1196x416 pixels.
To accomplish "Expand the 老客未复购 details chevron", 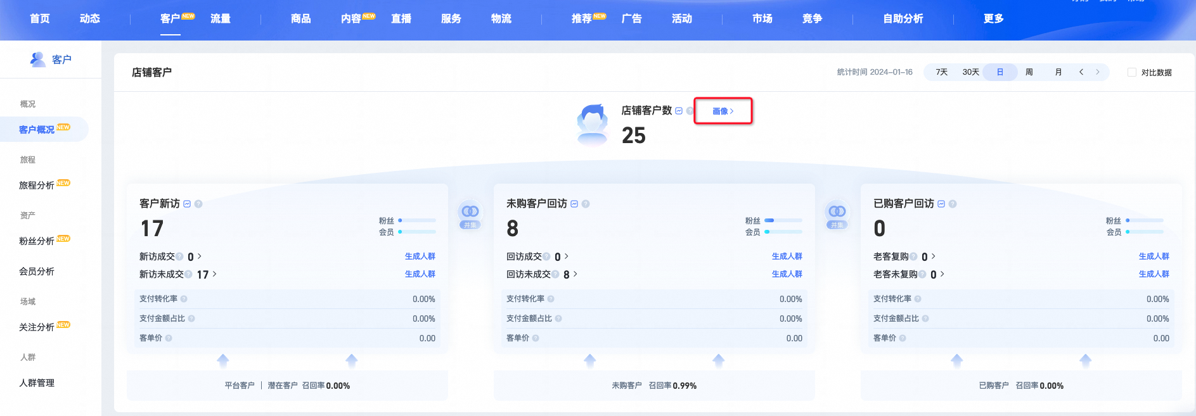I will tap(942, 274).
